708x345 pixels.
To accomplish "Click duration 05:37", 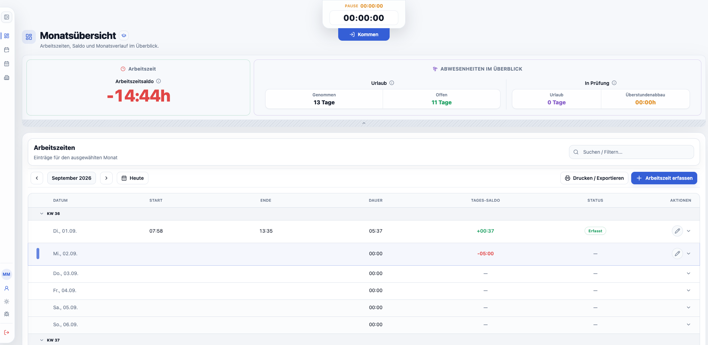I will click(376, 231).
